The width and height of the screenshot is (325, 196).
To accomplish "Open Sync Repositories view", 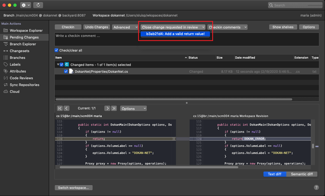I will (x=25, y=85).
